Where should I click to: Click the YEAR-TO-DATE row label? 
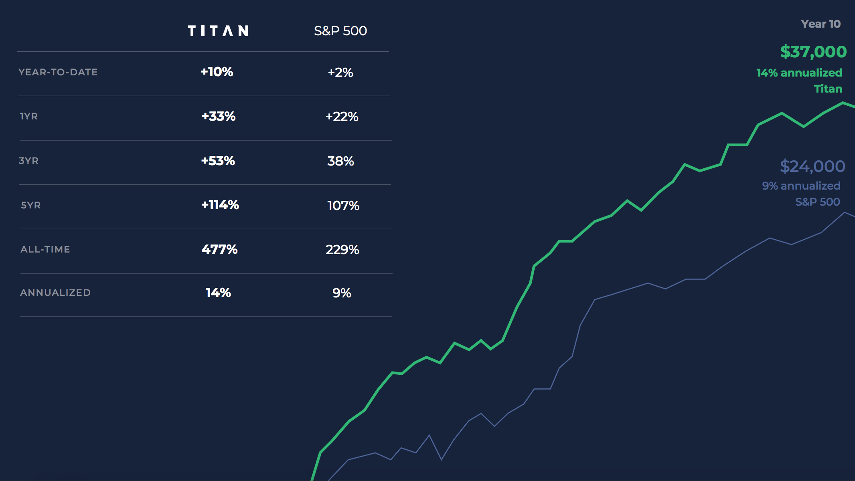58,72
